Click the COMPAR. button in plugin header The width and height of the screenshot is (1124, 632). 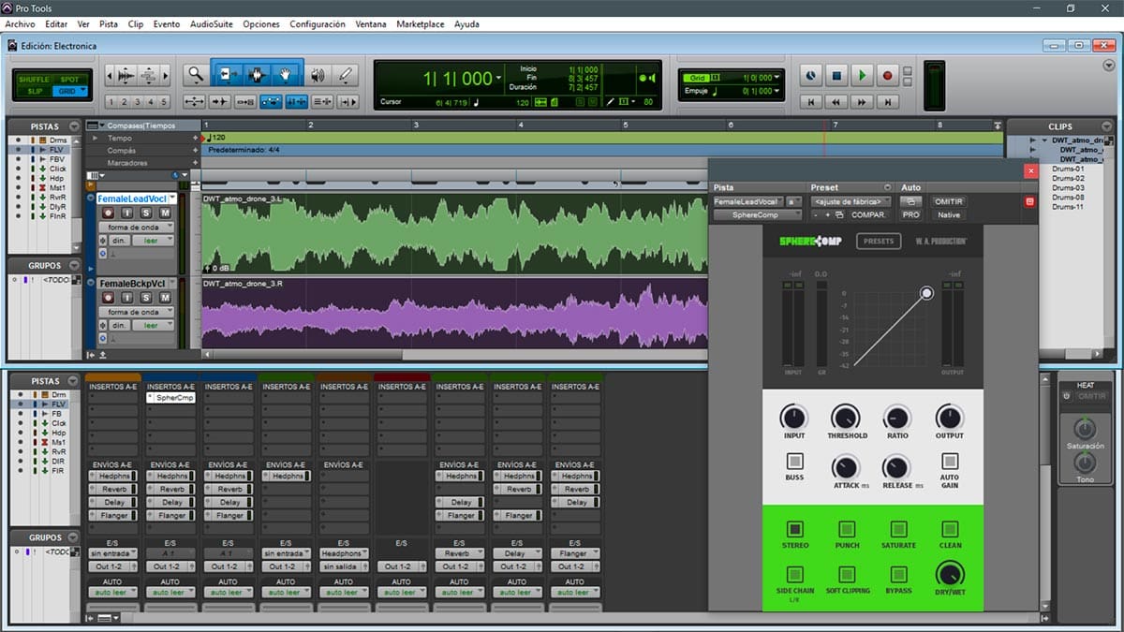pyautogui.click(x=869, y=214)
